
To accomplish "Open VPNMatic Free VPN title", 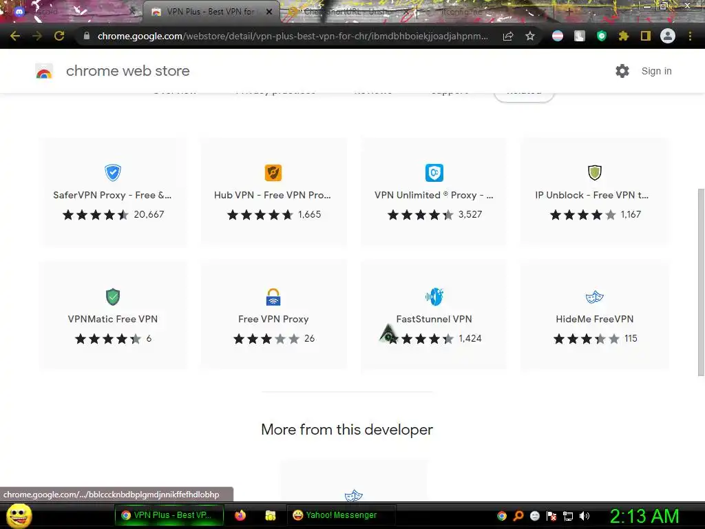I will [113, 319].
